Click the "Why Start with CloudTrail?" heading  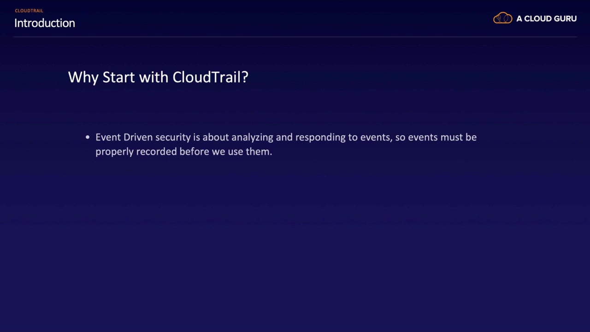tap(158, 77)
